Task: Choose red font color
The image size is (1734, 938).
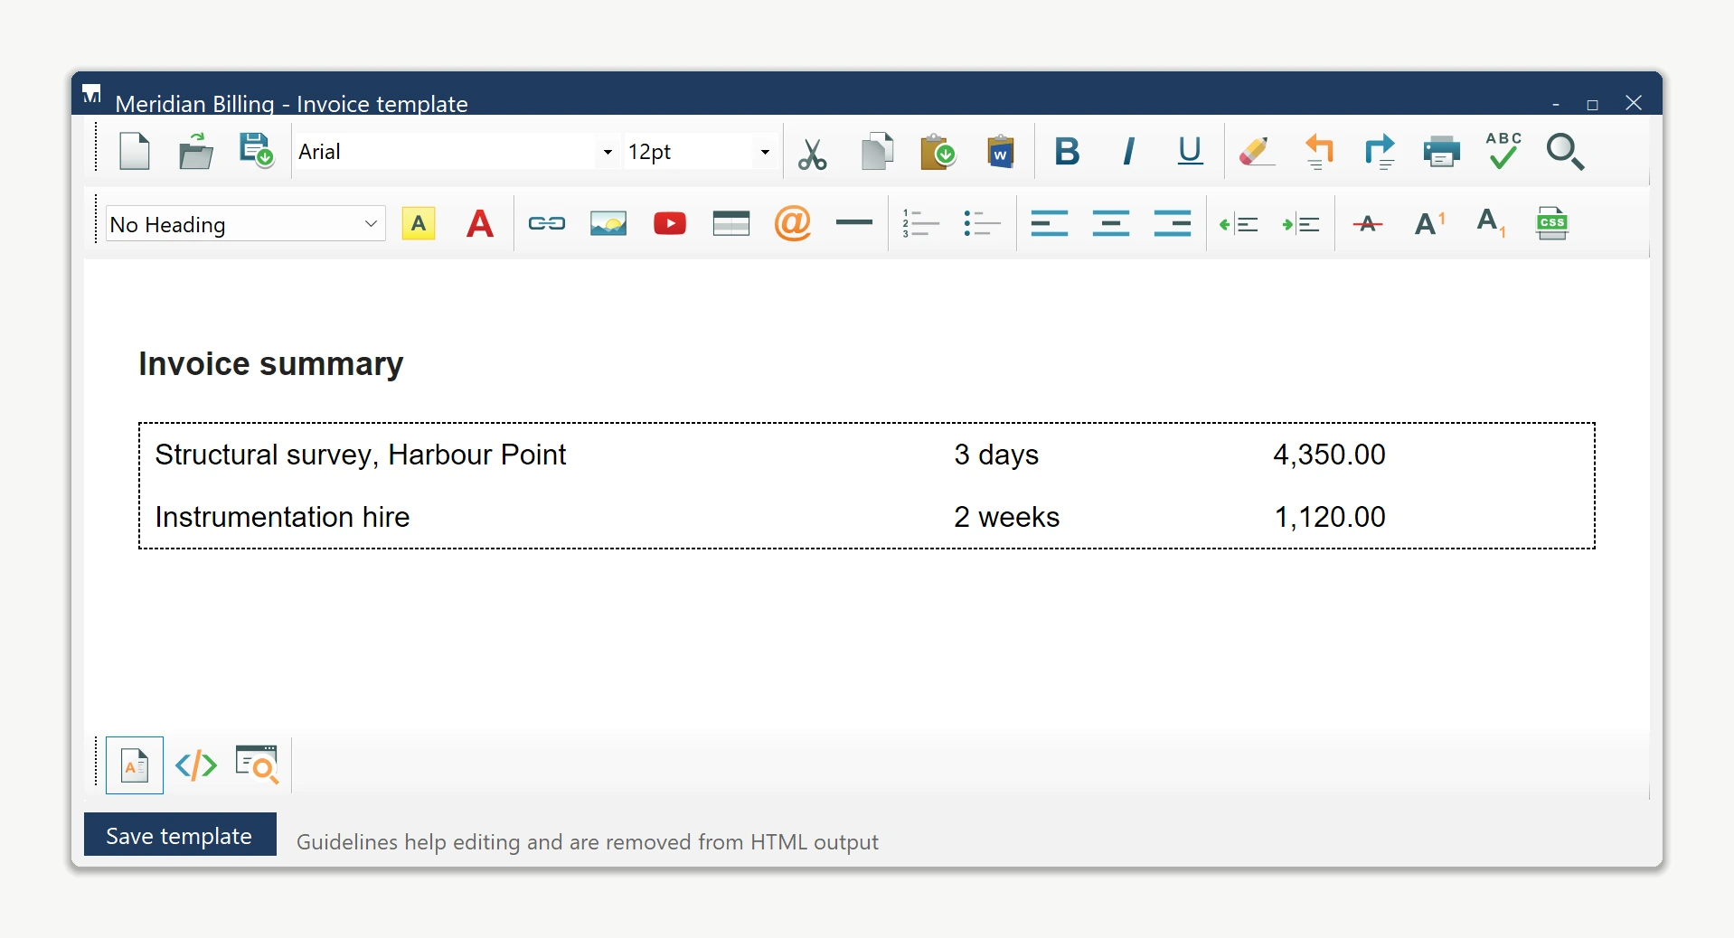Action: pyautogui.click(x=480, y=224)
